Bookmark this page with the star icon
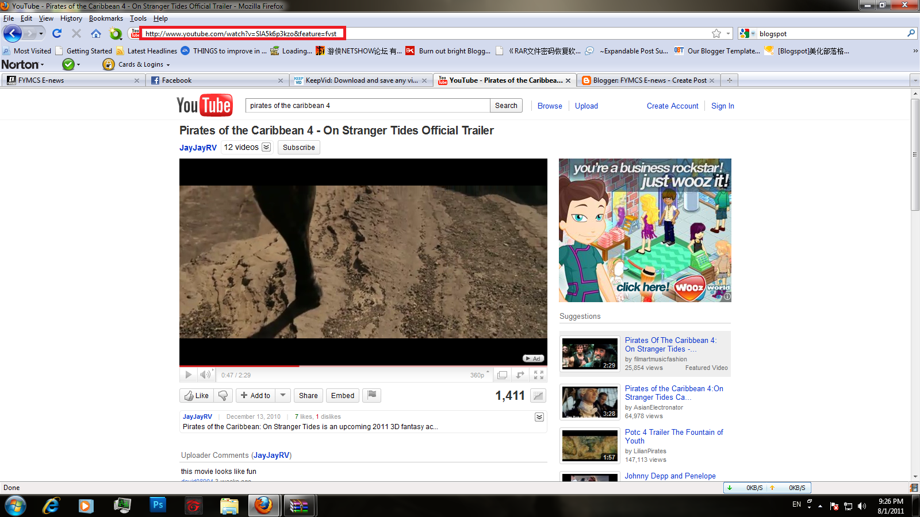 (x=716, y=33)
